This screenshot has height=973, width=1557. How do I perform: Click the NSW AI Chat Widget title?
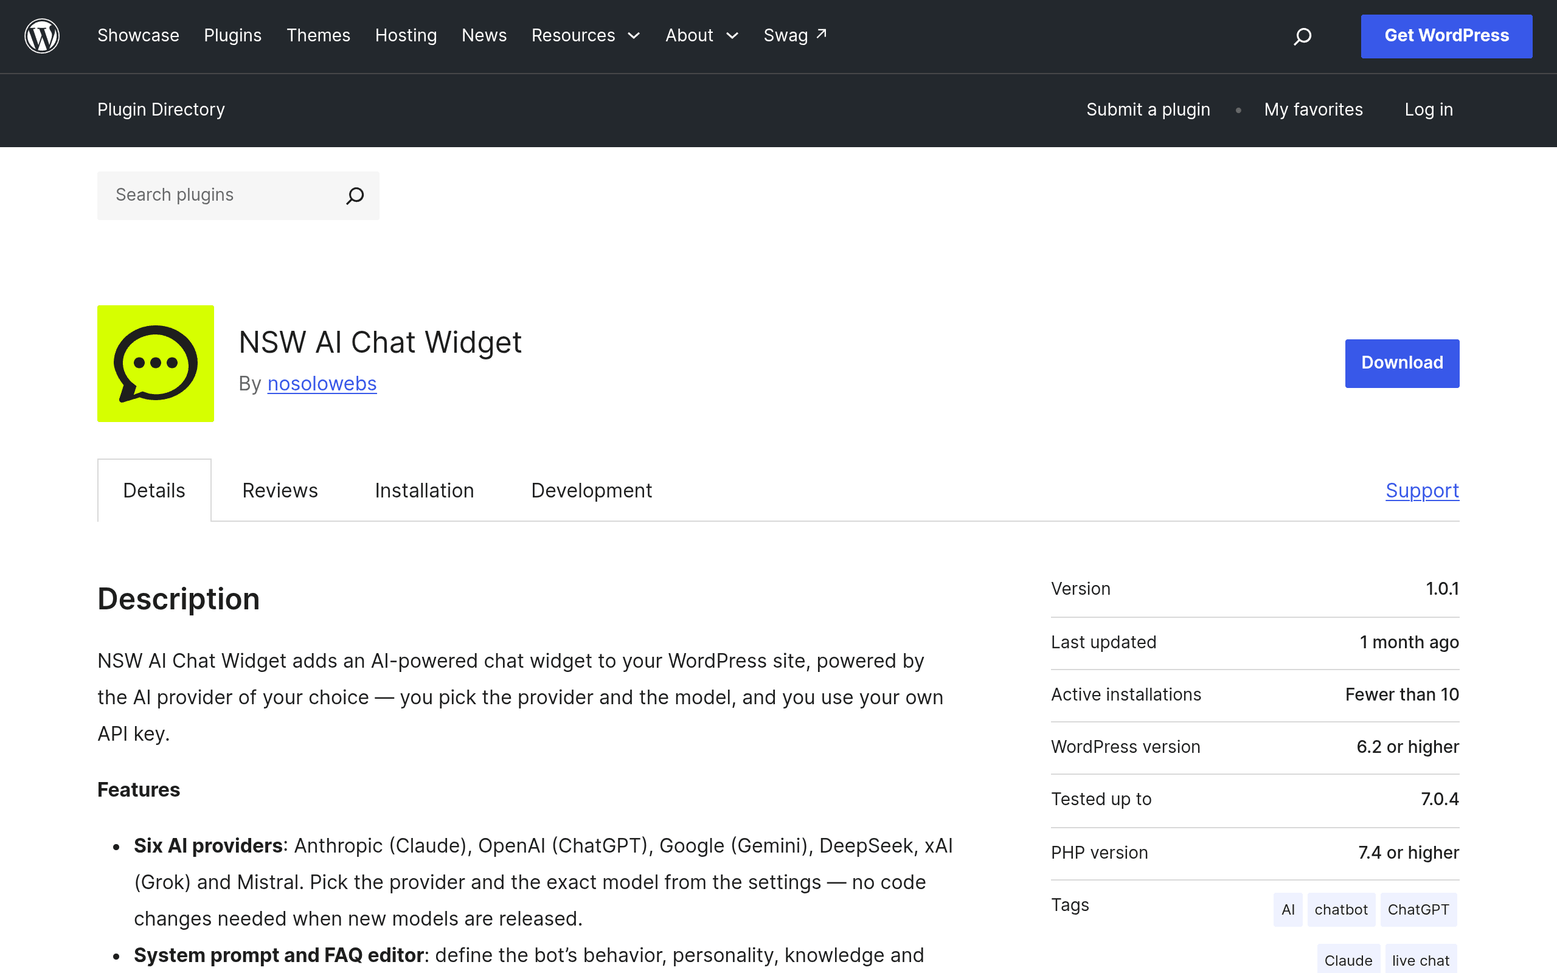[x=380, y=342]
